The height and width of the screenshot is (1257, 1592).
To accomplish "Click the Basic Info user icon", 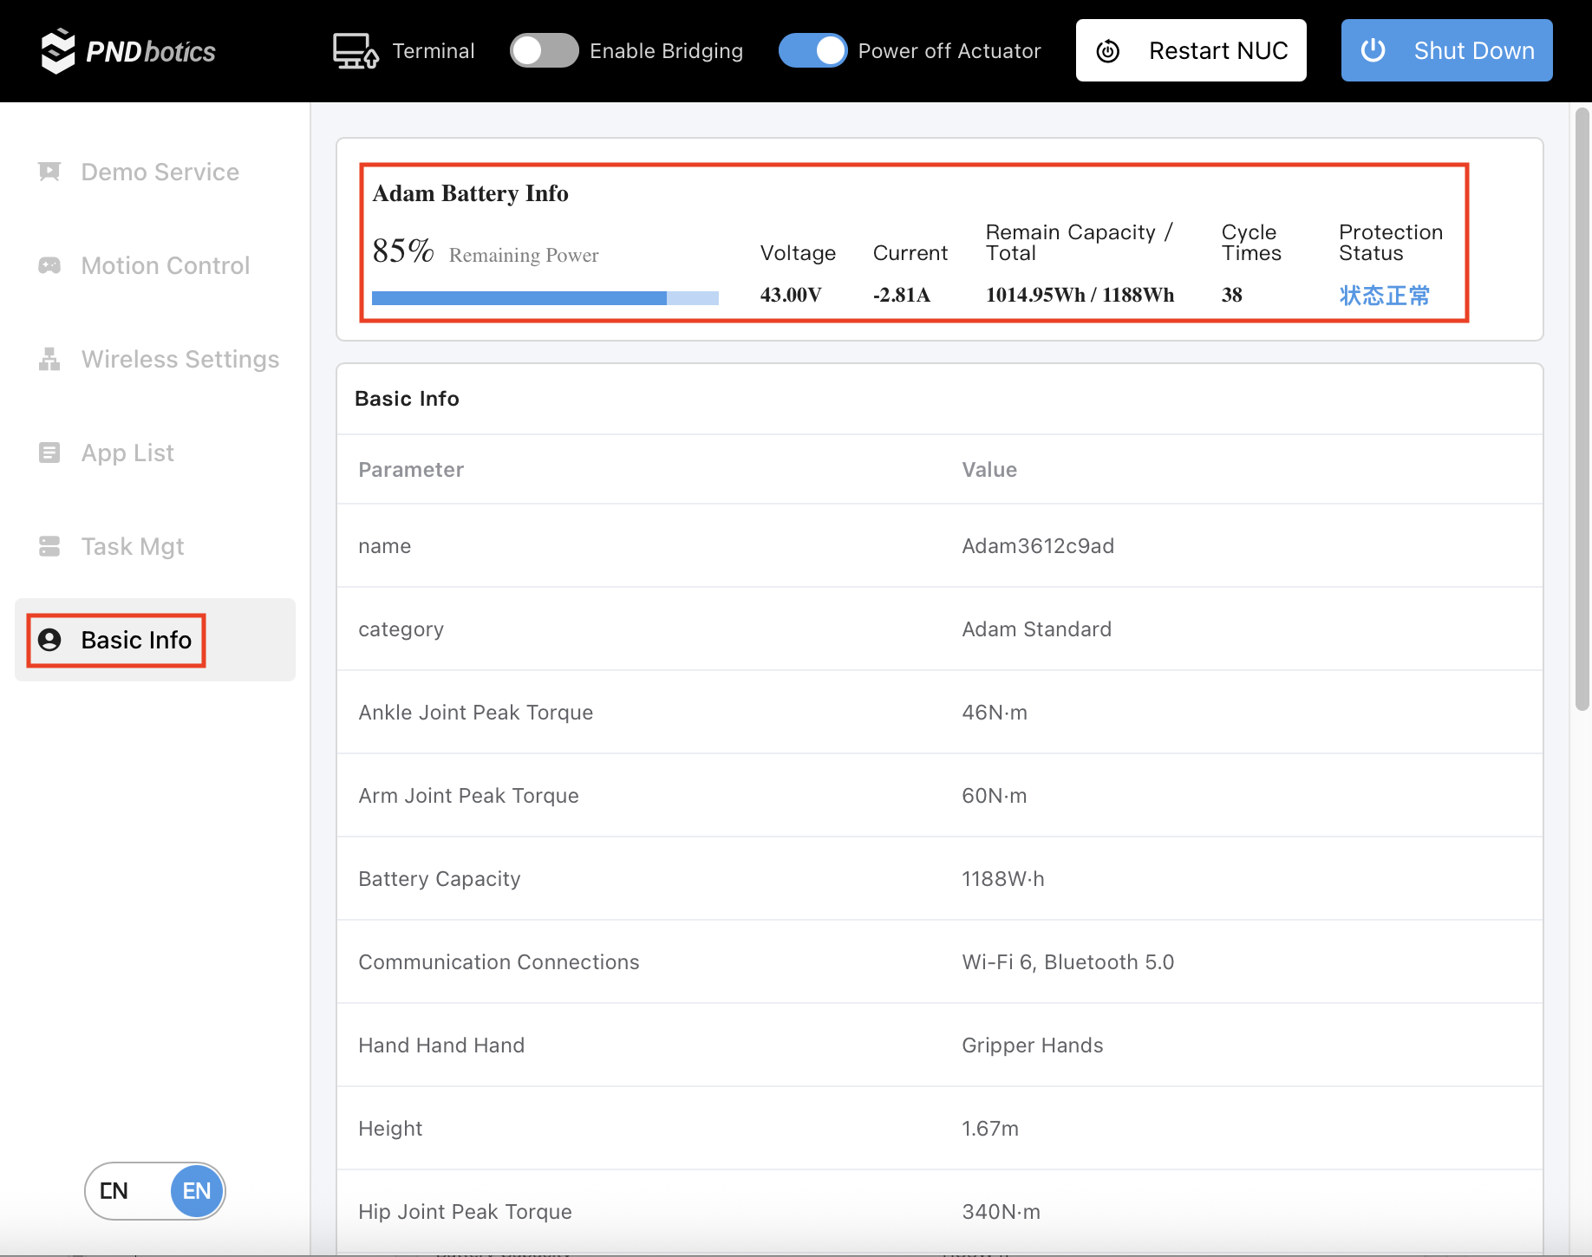I will coord(49,640).
